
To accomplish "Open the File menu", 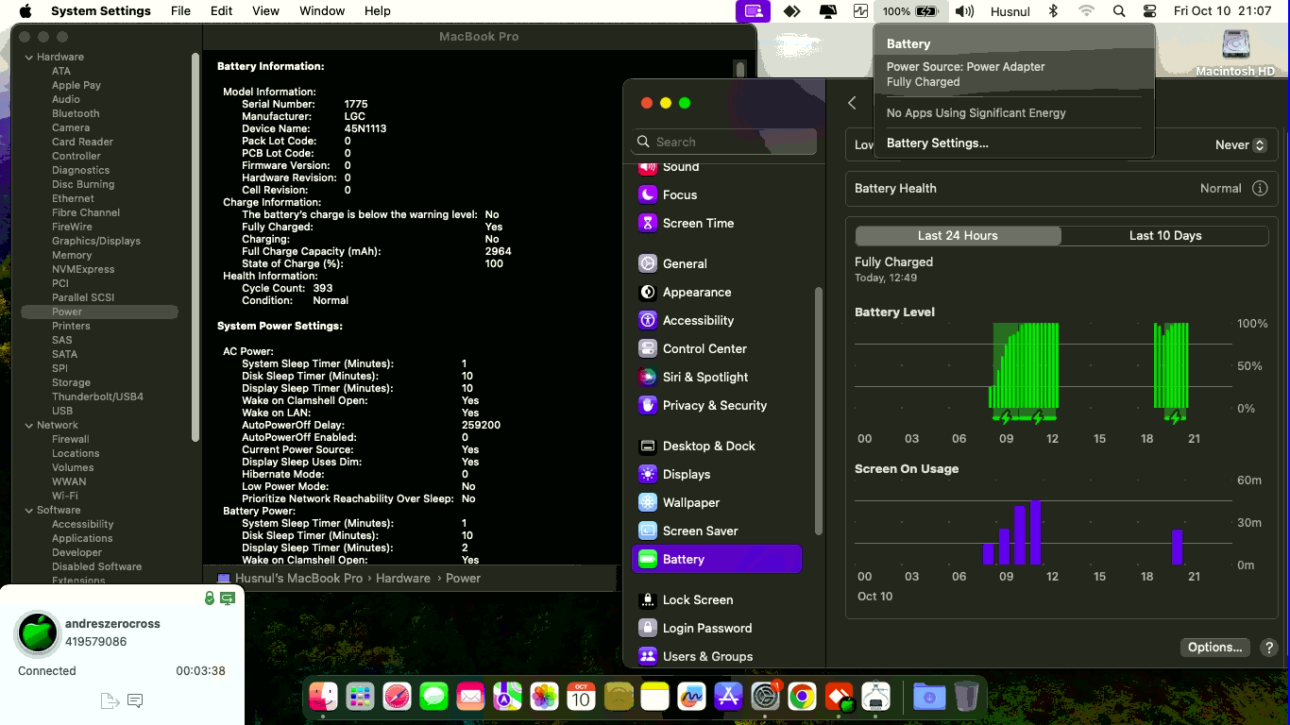I will (180, 11).
